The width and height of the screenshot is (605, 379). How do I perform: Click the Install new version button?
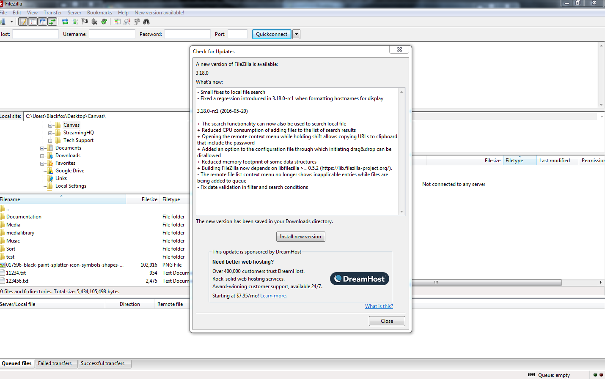(x=300, y=237)
